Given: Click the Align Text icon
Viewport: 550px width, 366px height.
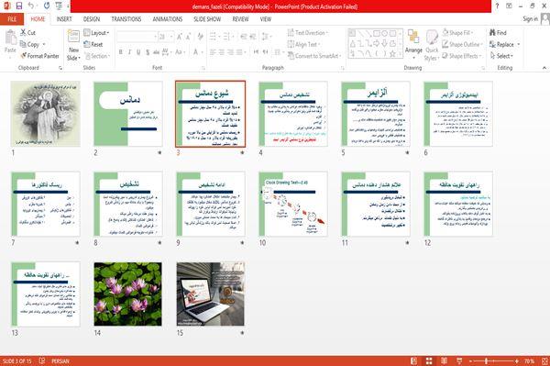Looking at the screenshot, I should (291, 44).
